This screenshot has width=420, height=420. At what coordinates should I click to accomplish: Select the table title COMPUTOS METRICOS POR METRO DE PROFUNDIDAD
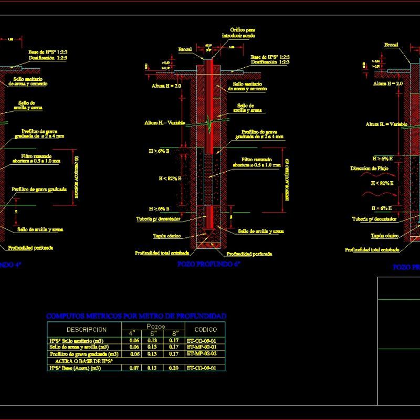click(x=136, y=316)
